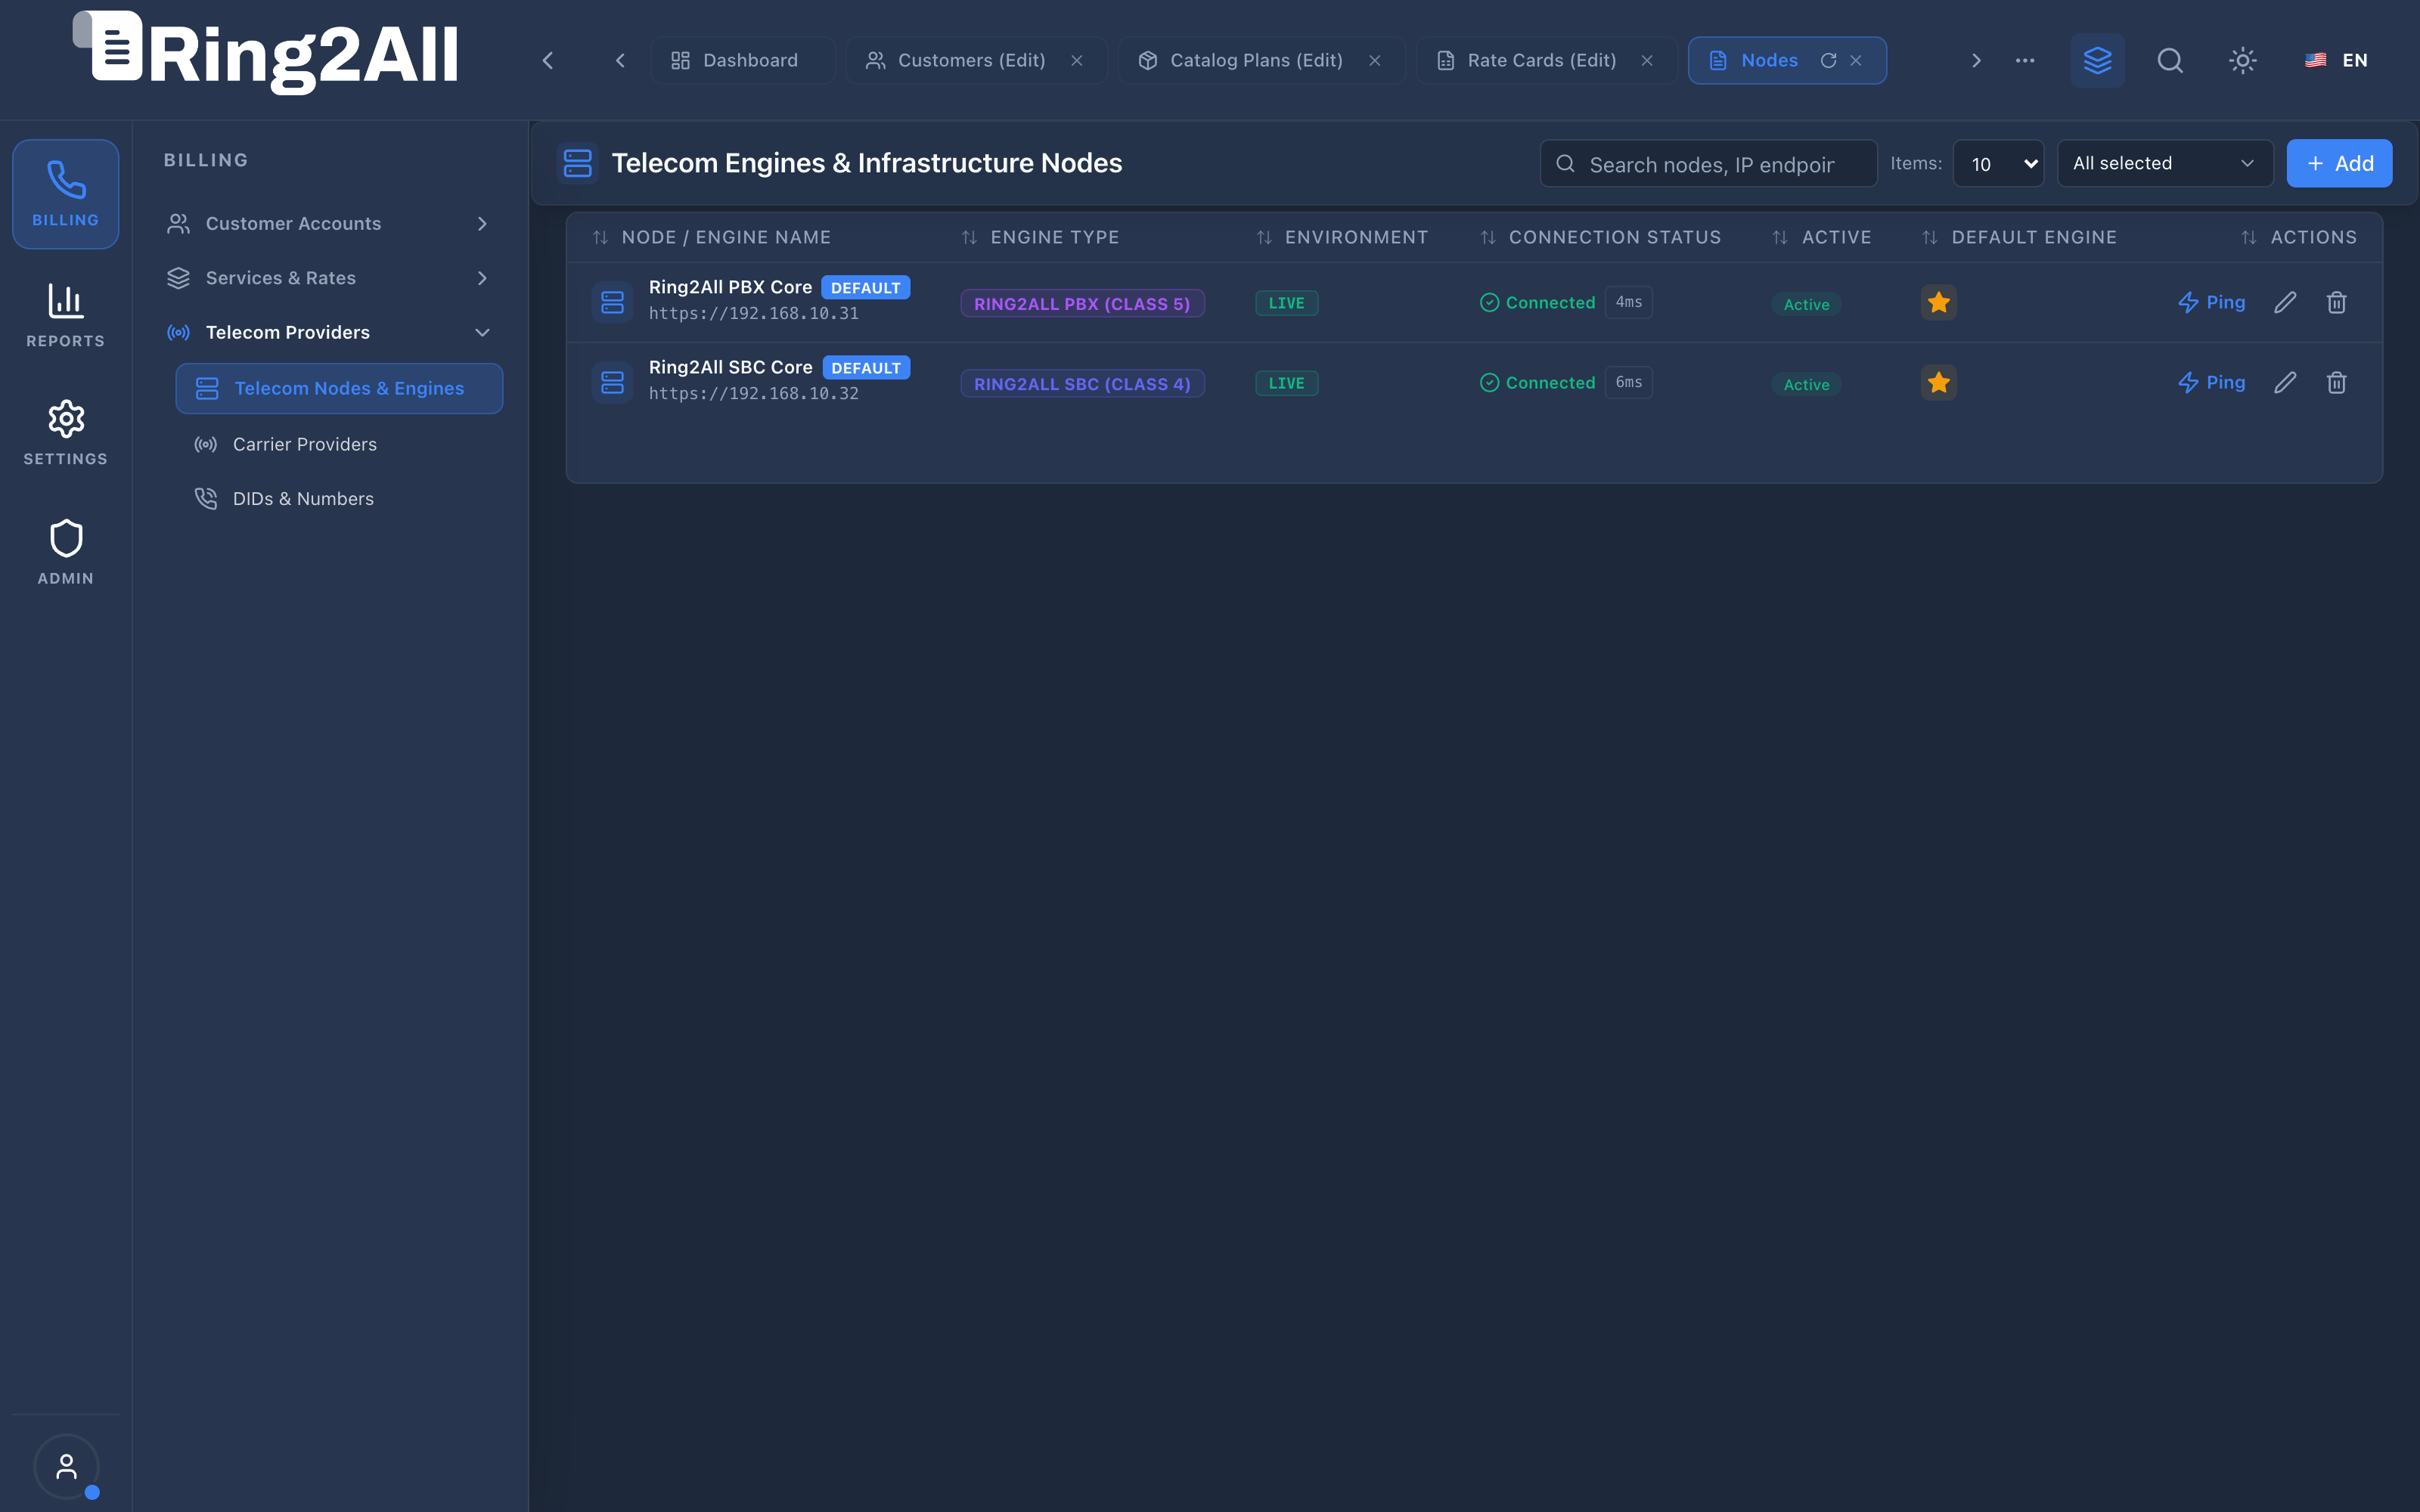Toggle Active status for SBC Core
Viewport: 2420px width, 1512px height.
pyautogui.click(x=1806, y=384)
